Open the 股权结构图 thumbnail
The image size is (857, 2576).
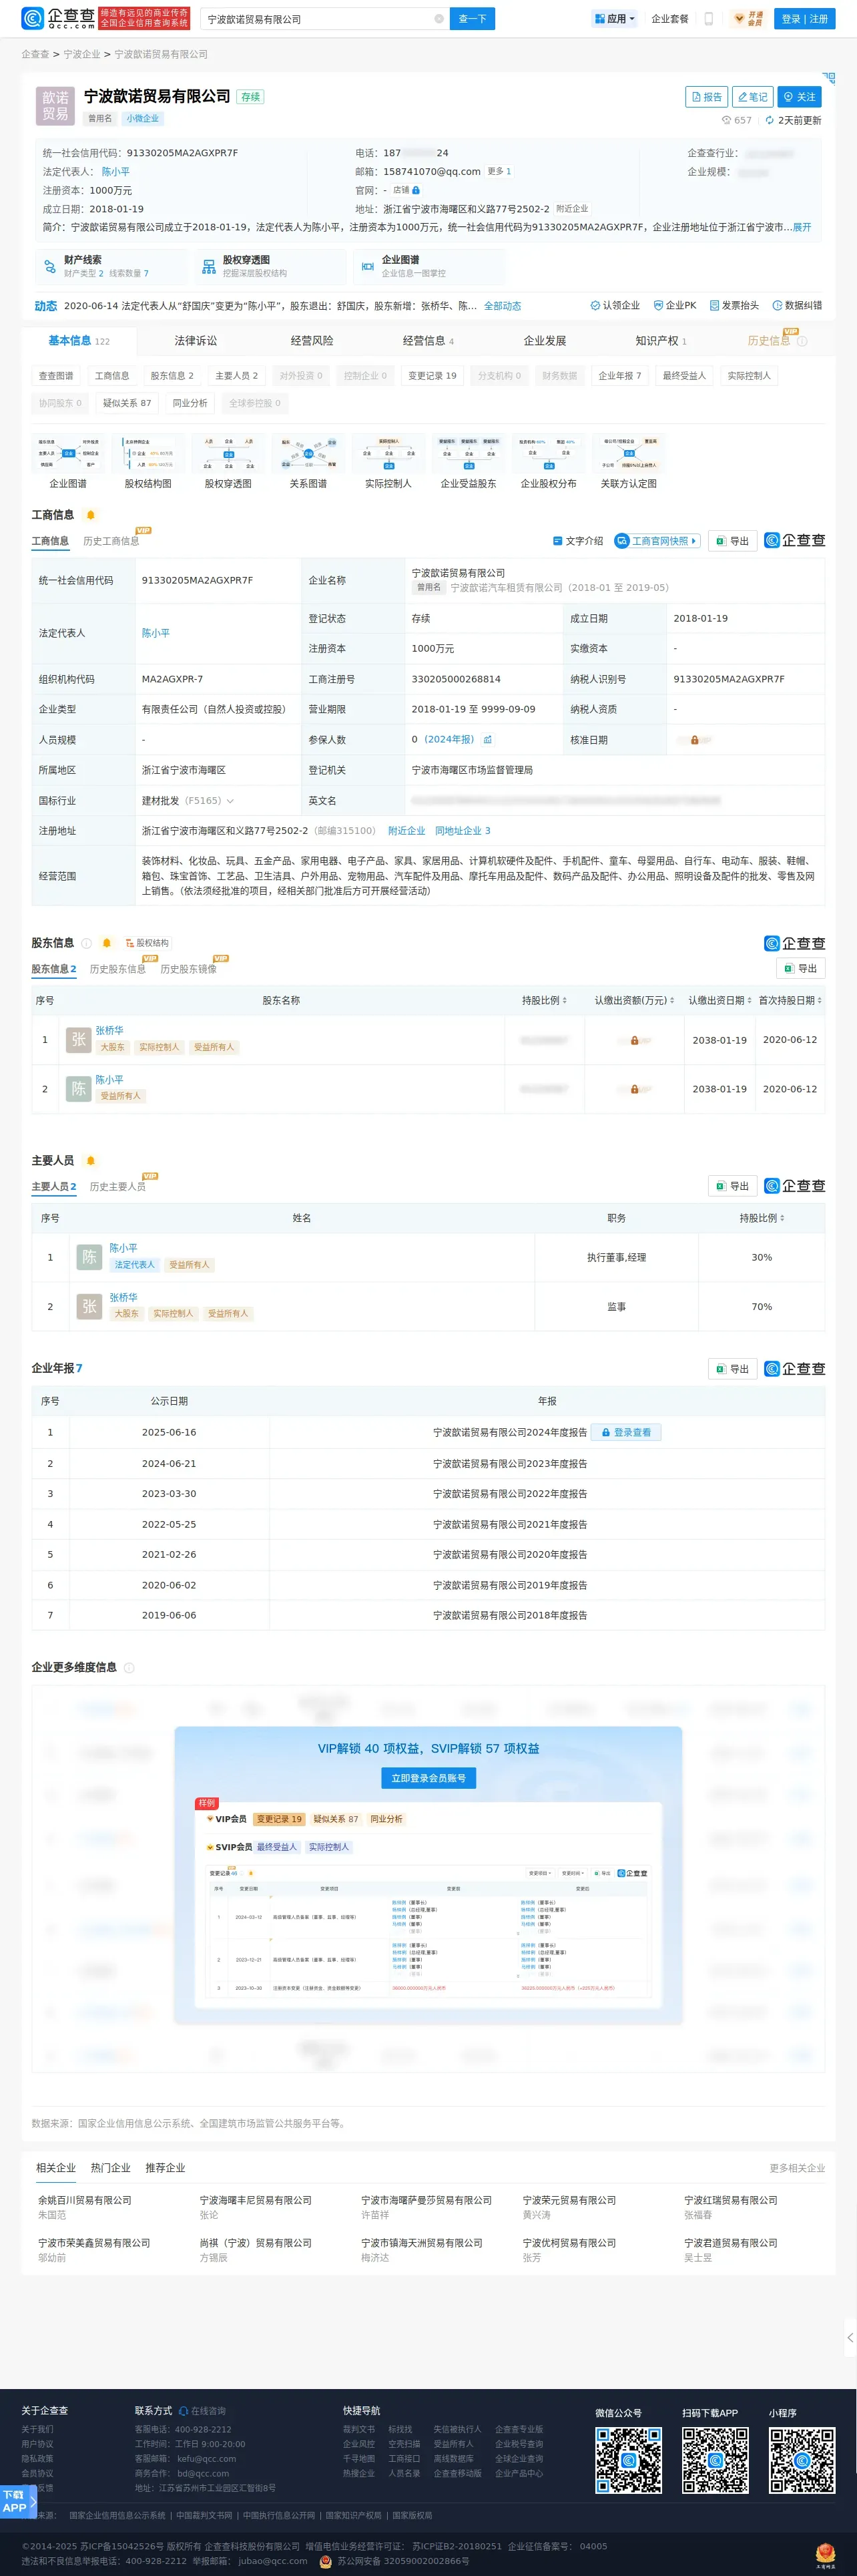[148, 462]
